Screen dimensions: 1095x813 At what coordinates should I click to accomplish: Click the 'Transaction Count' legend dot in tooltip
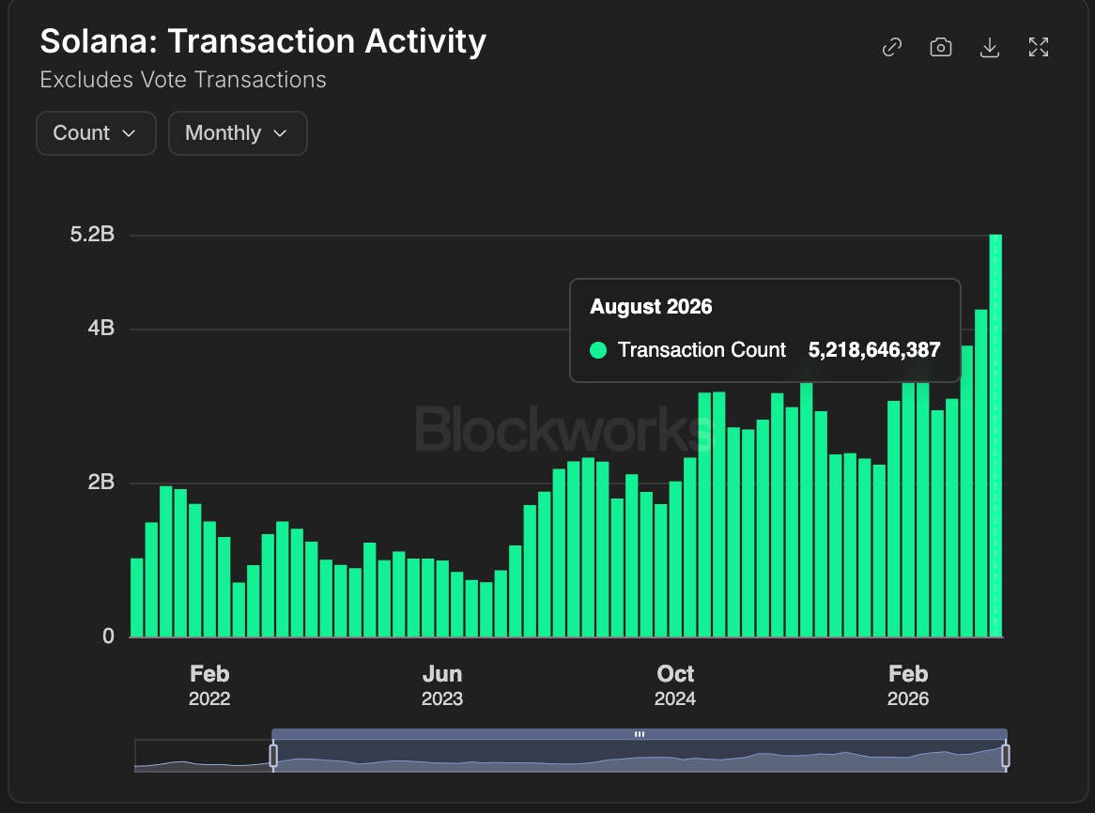click(598, 349)
